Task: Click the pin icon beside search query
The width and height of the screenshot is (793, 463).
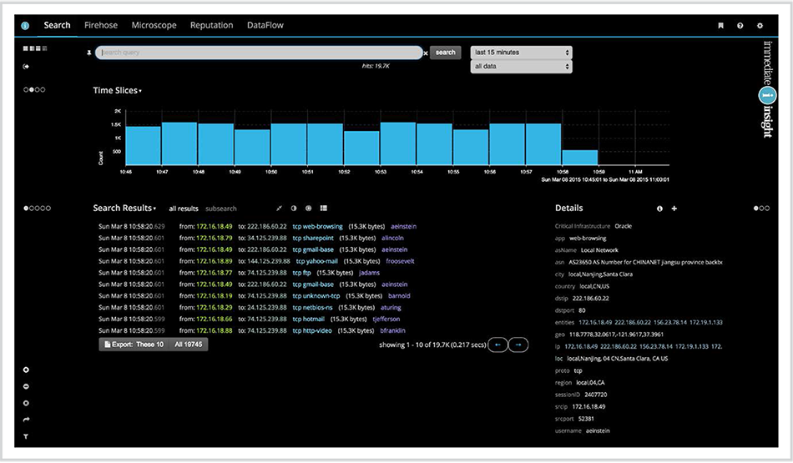Action: click(x=89, y=53)
